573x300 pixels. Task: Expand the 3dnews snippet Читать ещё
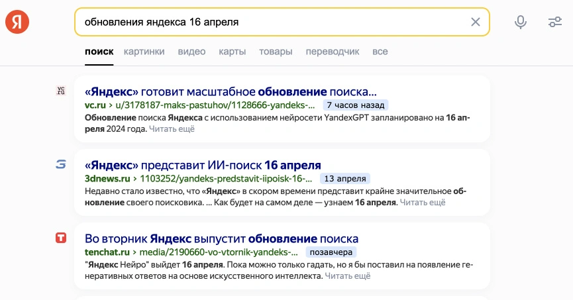(x=423, y=203)
